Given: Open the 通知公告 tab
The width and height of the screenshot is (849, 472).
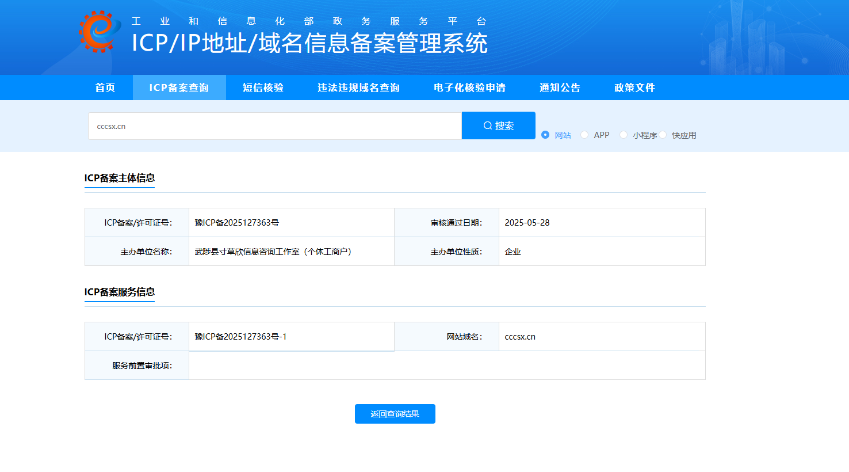Looking at the screenshot, I should click(560, 87).
